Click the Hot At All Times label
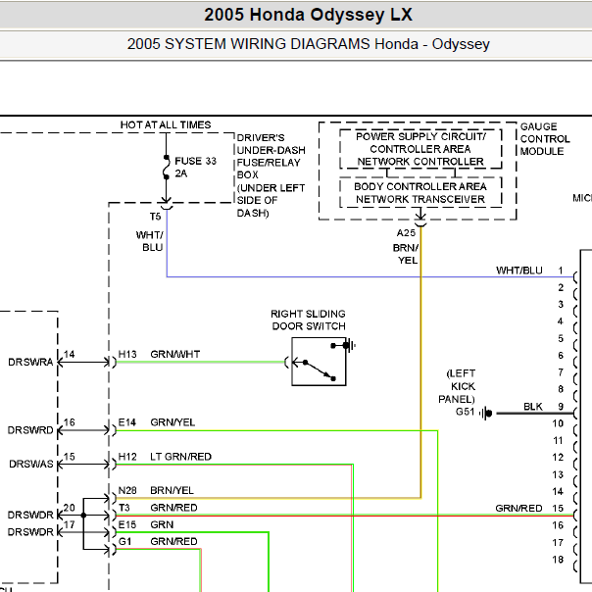This screenshot has height=592, width=592. click(166, 125)
